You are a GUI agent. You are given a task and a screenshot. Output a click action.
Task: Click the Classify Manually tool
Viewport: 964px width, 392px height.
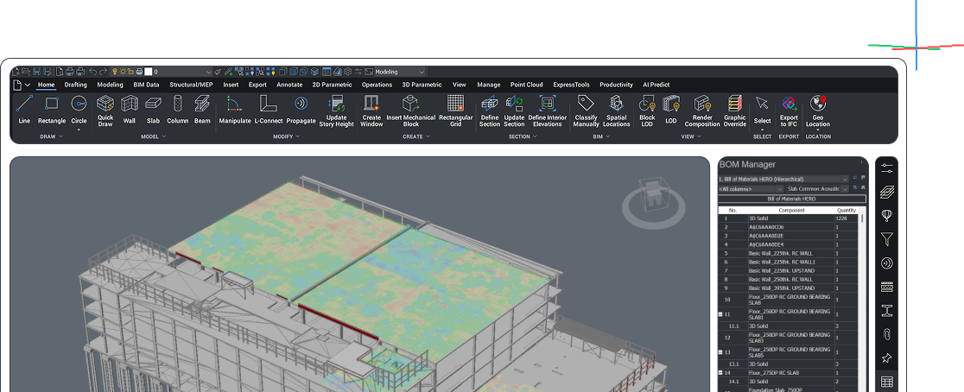[x=586, y=111]
